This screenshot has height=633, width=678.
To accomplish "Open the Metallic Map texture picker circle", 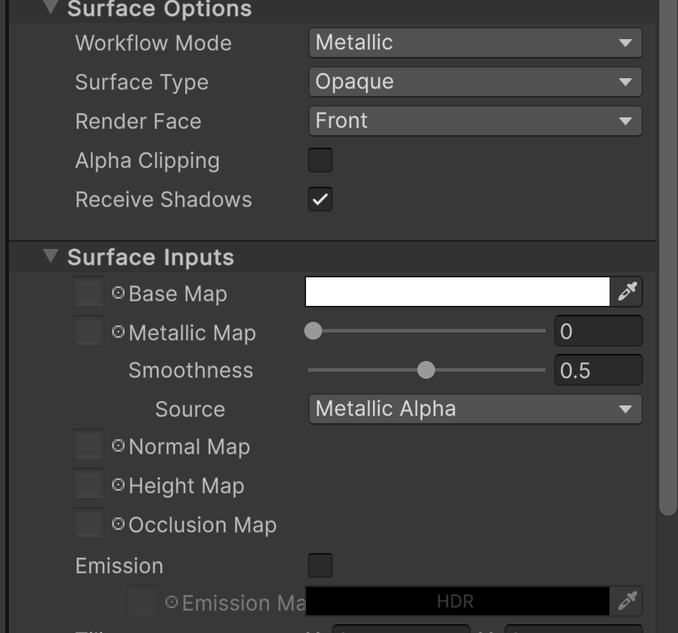I will point(118,332).
